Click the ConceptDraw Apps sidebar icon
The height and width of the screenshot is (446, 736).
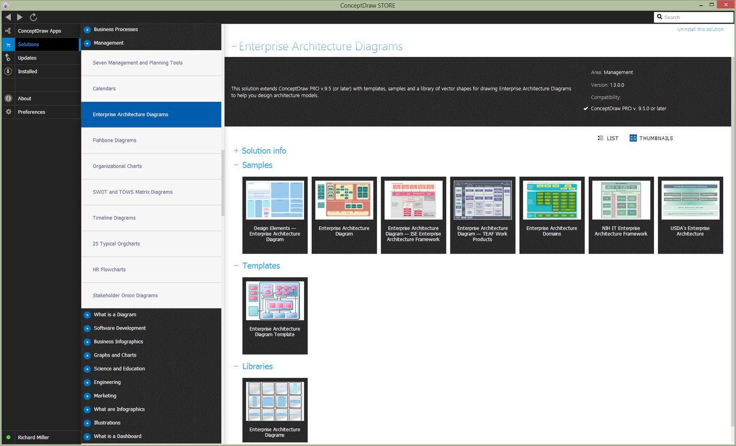point(8,31)
